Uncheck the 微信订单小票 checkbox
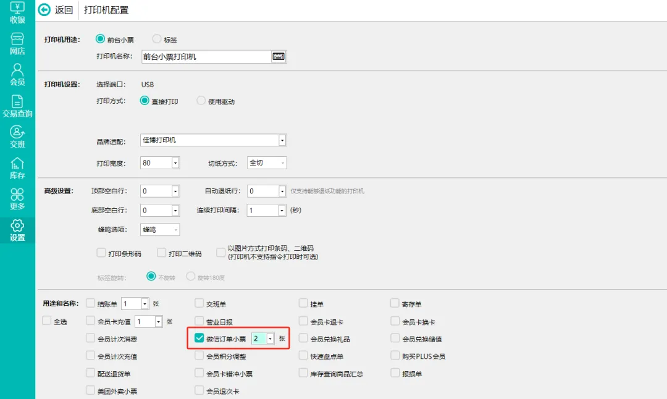Screen dimensions: 667x399 199,338
